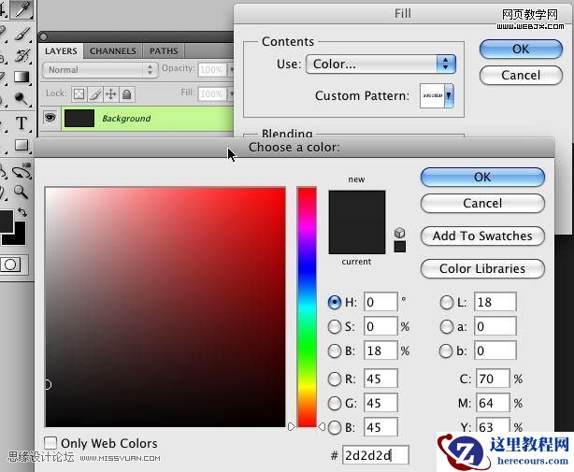This screenshot has width=574, height=472.
Task: Click the lock all padlock icon
Action: (127, 94)
